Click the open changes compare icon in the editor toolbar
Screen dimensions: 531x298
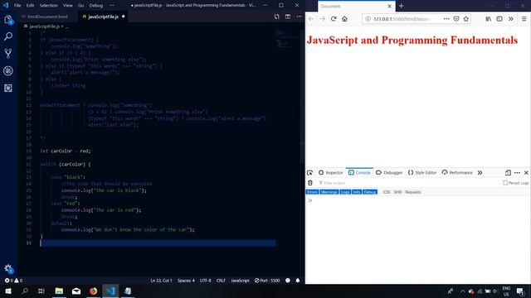[x=276, y=17]
